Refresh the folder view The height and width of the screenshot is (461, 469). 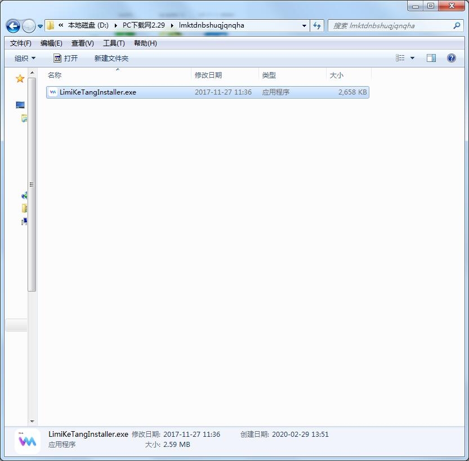(x=317, y=26)
